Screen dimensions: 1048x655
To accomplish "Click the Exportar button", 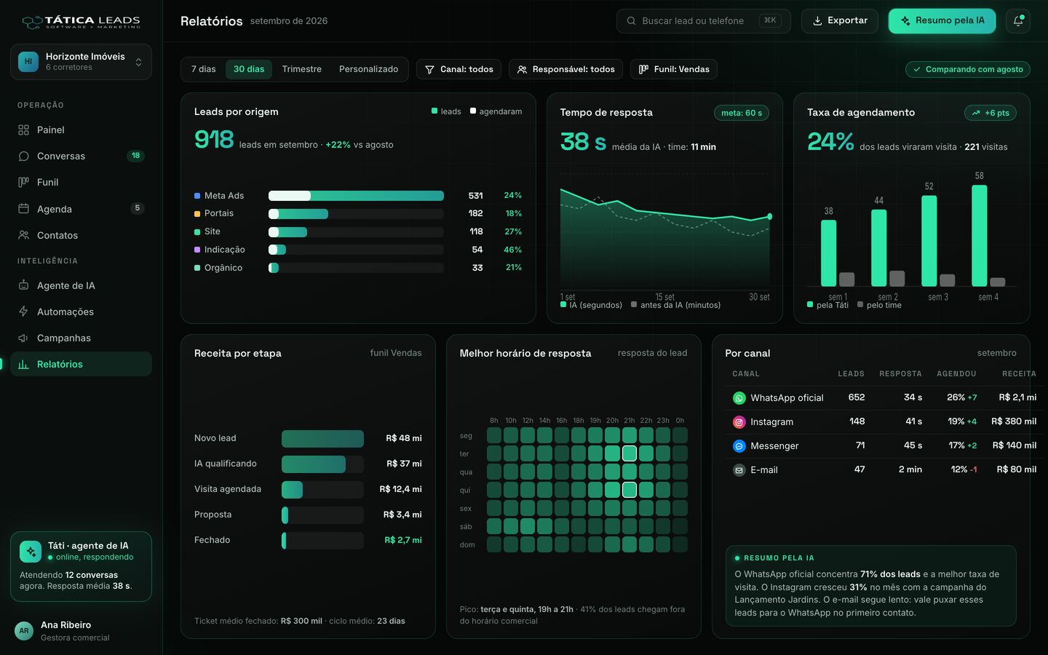I will coord(840,21).
